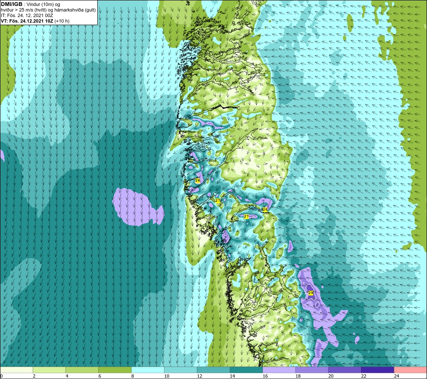Click the medium purple 18–20 m/s legend swatch
The height and width of the screenshot is (379, 427).
point(312,370)
